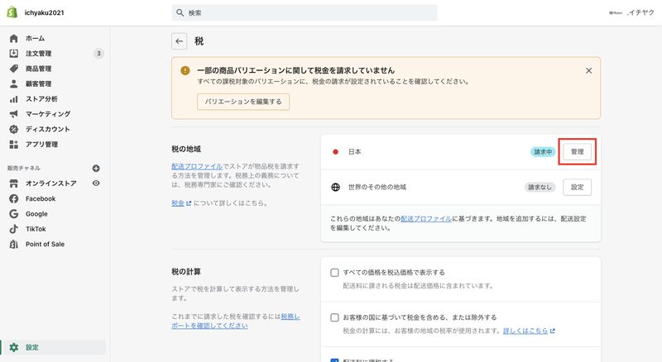Click the 設定 gear icon
662x362 pixels.
14,348
